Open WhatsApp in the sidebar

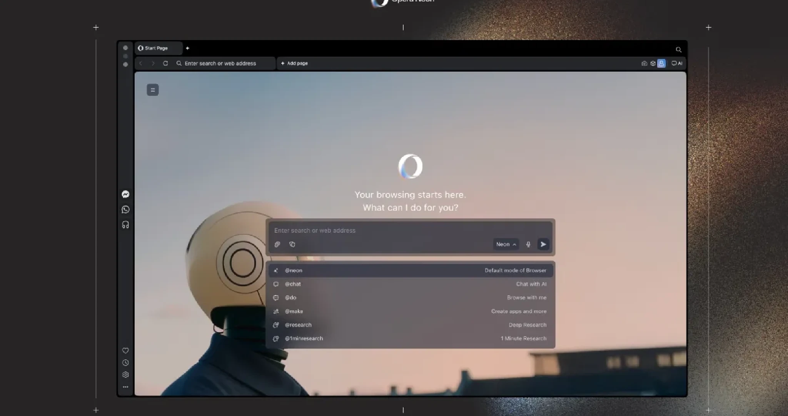(x=125, y=210)
